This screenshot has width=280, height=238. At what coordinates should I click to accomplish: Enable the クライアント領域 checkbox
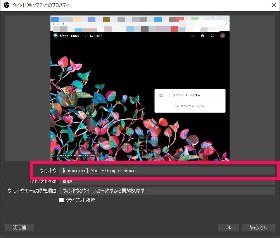pyautogui.click(x=61, y=200)
